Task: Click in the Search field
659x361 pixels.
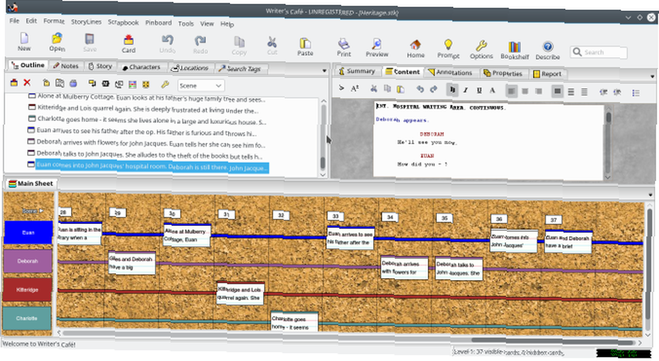Action: (x=598, y=52)
